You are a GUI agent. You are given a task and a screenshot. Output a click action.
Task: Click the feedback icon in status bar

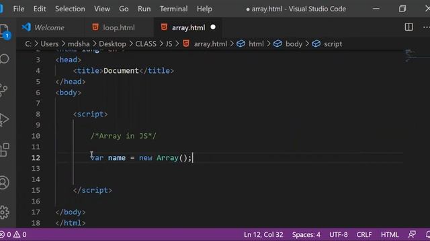tap(412, 234)
